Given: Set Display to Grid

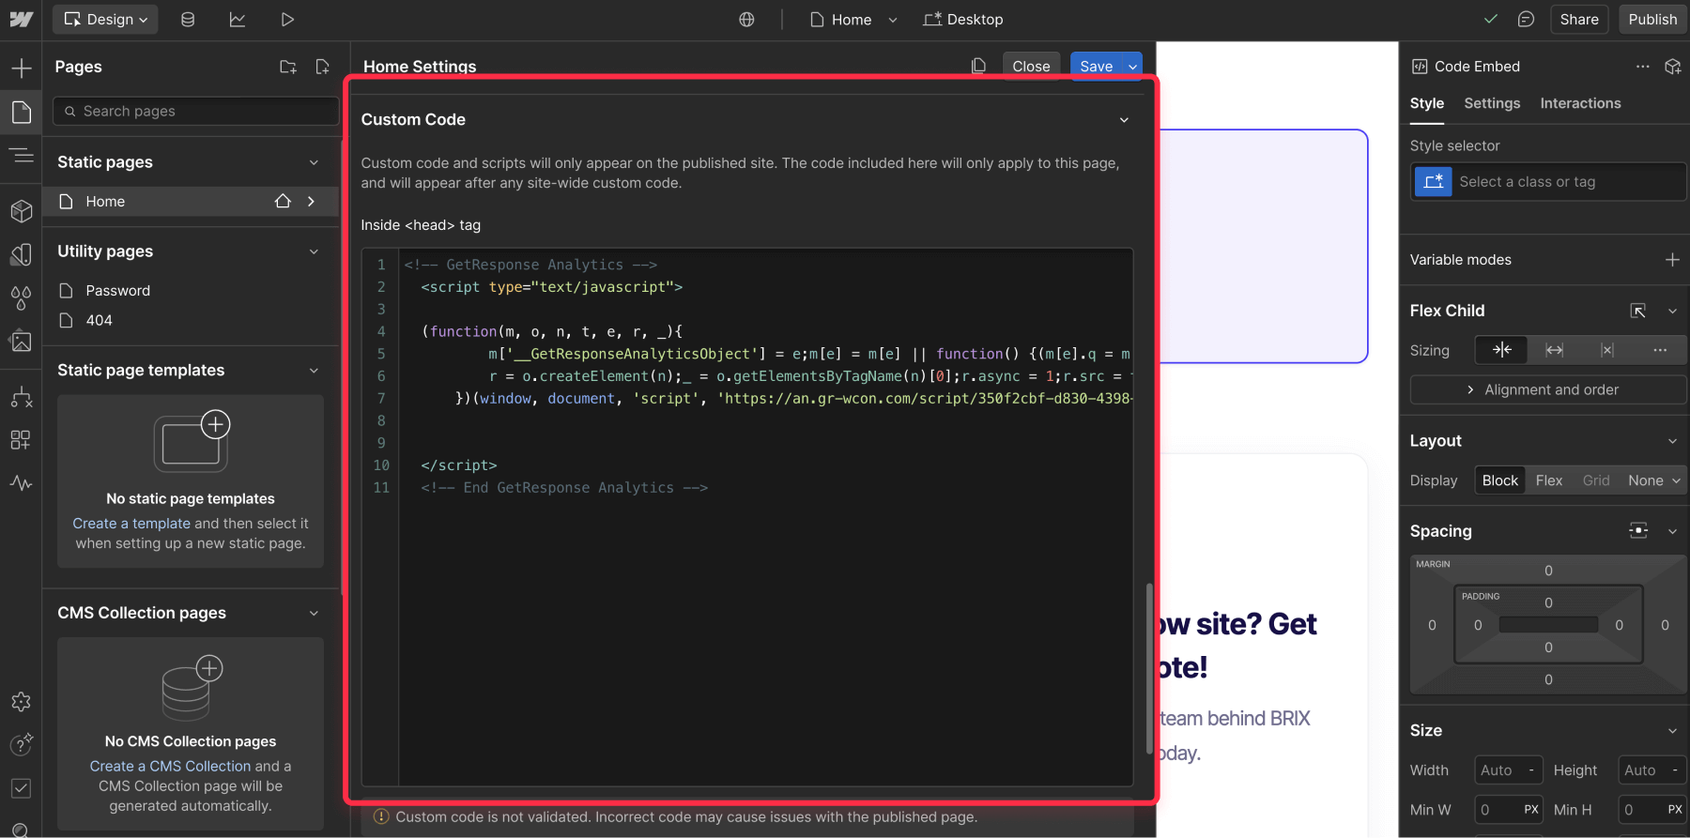Looking at the screenshot, I should (x=1596, y=480).
